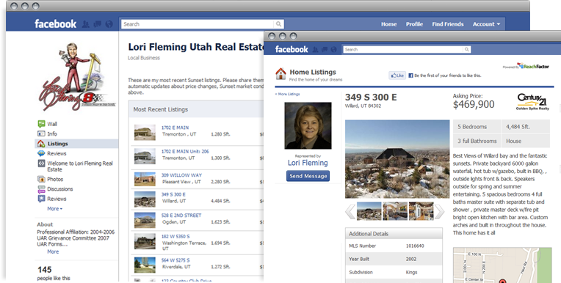
Task: Open 1702 E MAIN Unit: 206 listing
Action: (185, 152)
